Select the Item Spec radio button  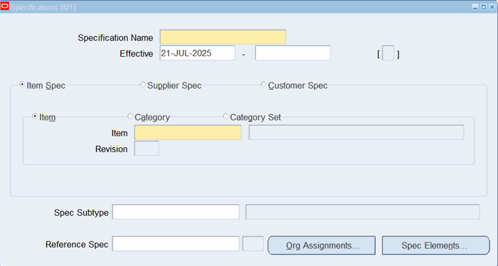pyautogui.click(x=23, y=85)
